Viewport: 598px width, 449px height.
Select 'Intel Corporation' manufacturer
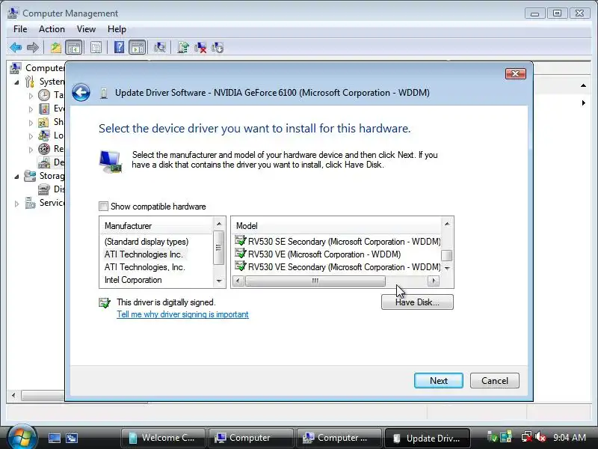[x=133, y=280]
